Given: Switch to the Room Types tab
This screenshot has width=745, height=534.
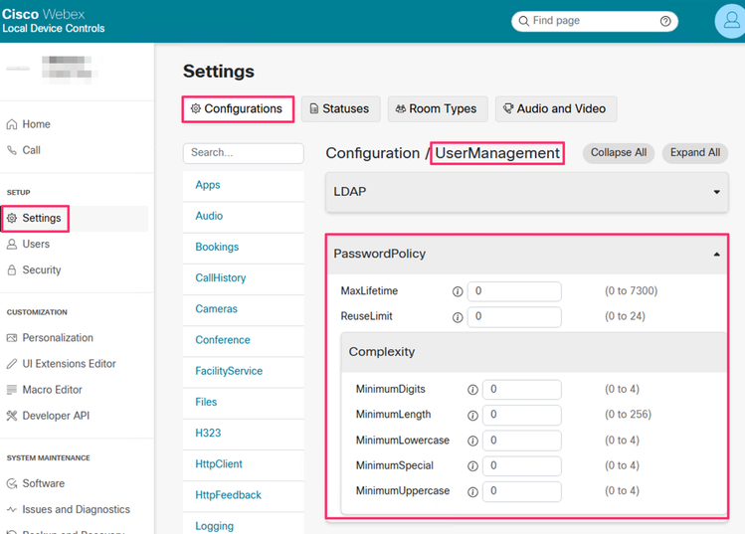Looking at the screenshot, I should tap(438, 108).
